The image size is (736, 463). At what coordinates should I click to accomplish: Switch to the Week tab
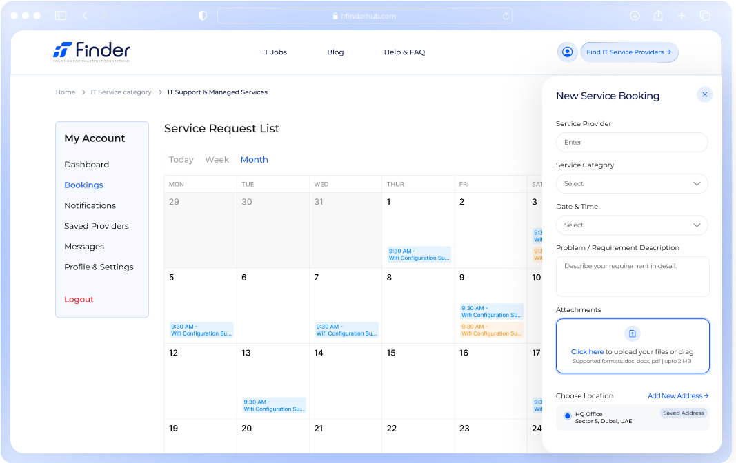point(217,160)
